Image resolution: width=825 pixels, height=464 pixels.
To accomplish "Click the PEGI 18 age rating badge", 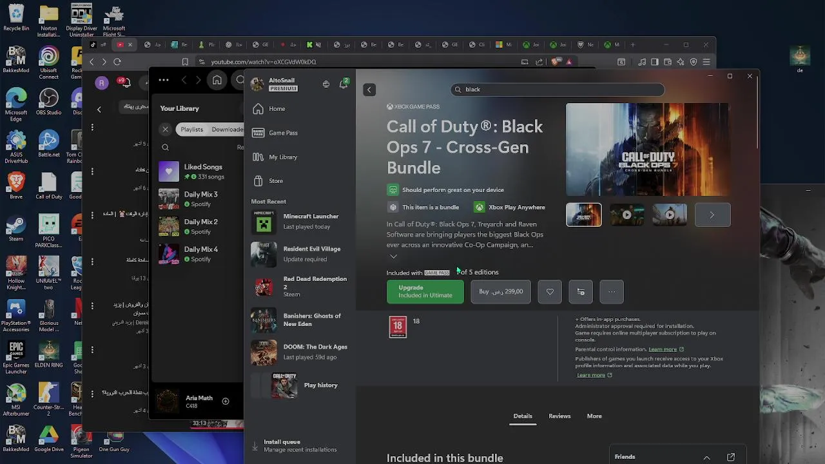I will 398,327.
